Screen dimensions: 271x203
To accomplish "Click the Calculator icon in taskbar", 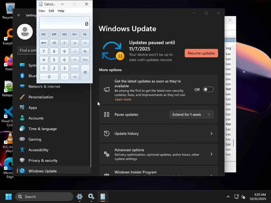I will pyautogui.click(x=103, y=196).
